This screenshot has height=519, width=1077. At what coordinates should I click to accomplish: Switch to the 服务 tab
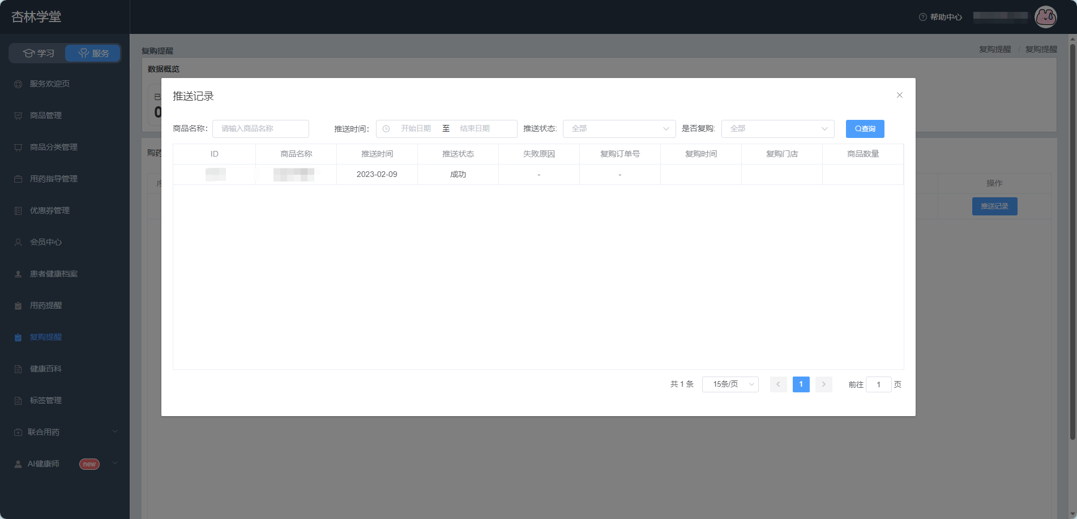93,53
